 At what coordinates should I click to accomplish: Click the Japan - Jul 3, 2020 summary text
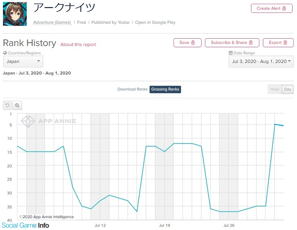click(37, 73)
